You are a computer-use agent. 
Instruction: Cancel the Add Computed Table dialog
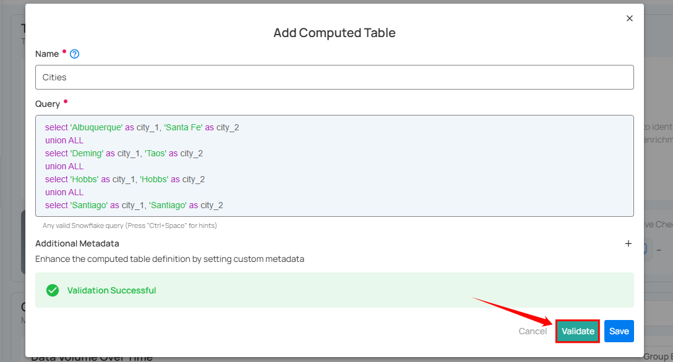click(x=533, y=331)
